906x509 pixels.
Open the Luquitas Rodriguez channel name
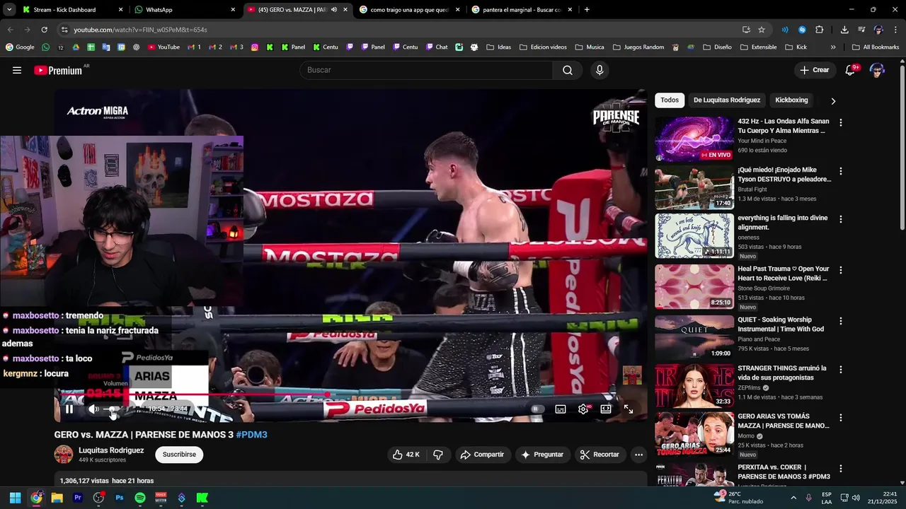tap(111, 450)
